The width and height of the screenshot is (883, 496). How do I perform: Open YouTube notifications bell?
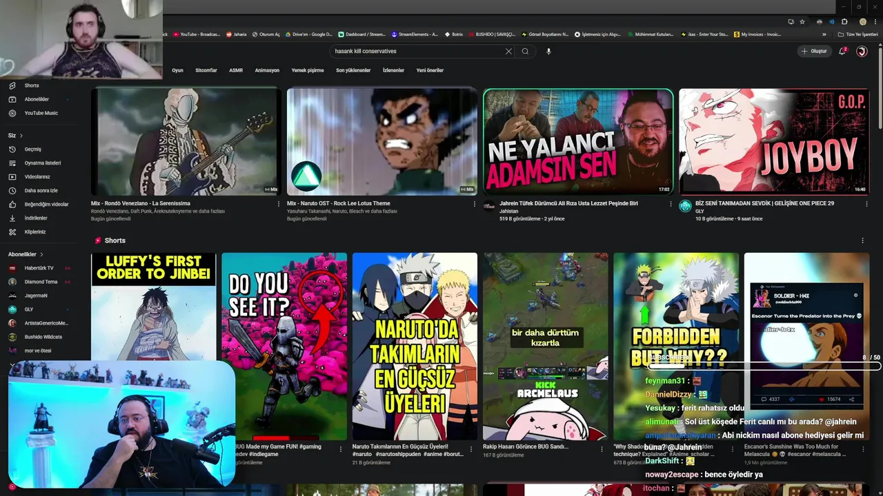842,51
